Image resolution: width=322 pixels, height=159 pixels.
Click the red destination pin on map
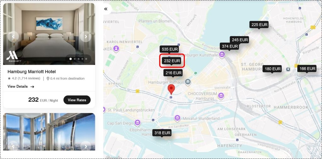click(171, 89)
